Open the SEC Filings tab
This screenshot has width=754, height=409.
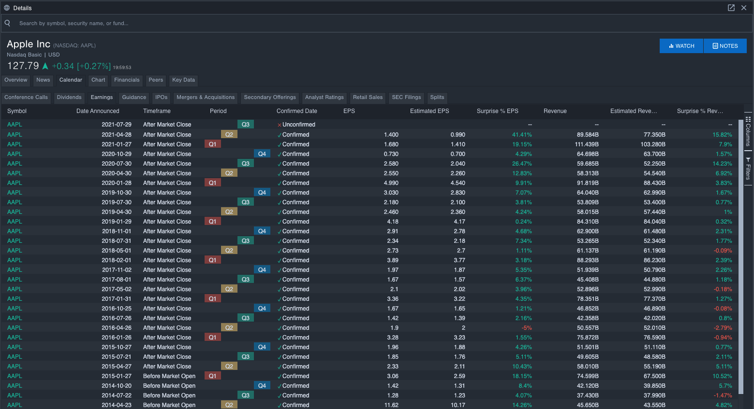click(406, 98)
